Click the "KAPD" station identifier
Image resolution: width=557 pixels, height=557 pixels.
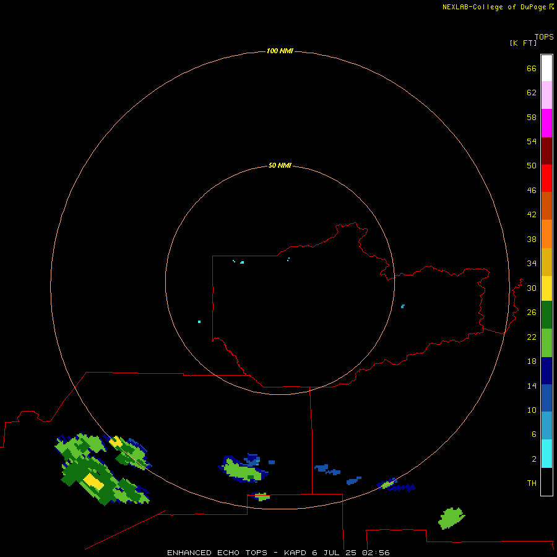point(296,553)
